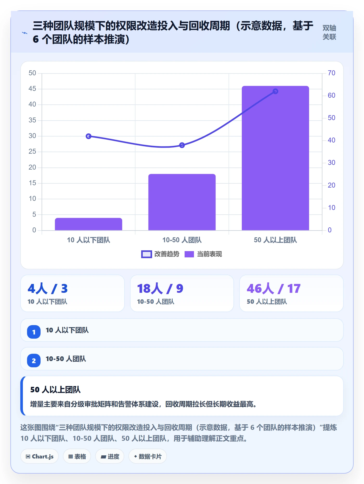Click the 改善趋势 legend label
Viewport: 364px width, 484px height.
coord(167,254)
